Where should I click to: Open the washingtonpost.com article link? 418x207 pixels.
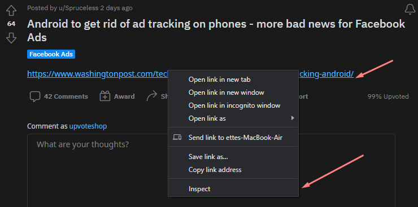pos(98,74)
